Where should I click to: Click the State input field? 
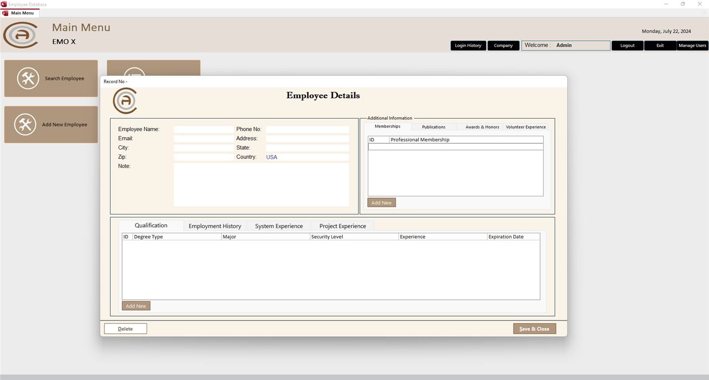tap(307, 148)
